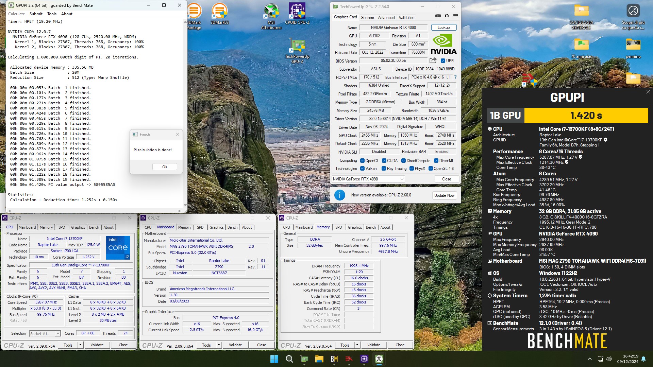The width and height of the screenshot is (653, 367).
Task: Click the BIOS share/export icon in GPU-Z
Action: click(x=433, y=60)
